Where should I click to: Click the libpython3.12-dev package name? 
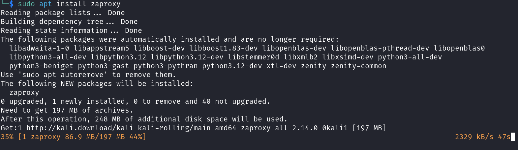[x=187, y=57]
